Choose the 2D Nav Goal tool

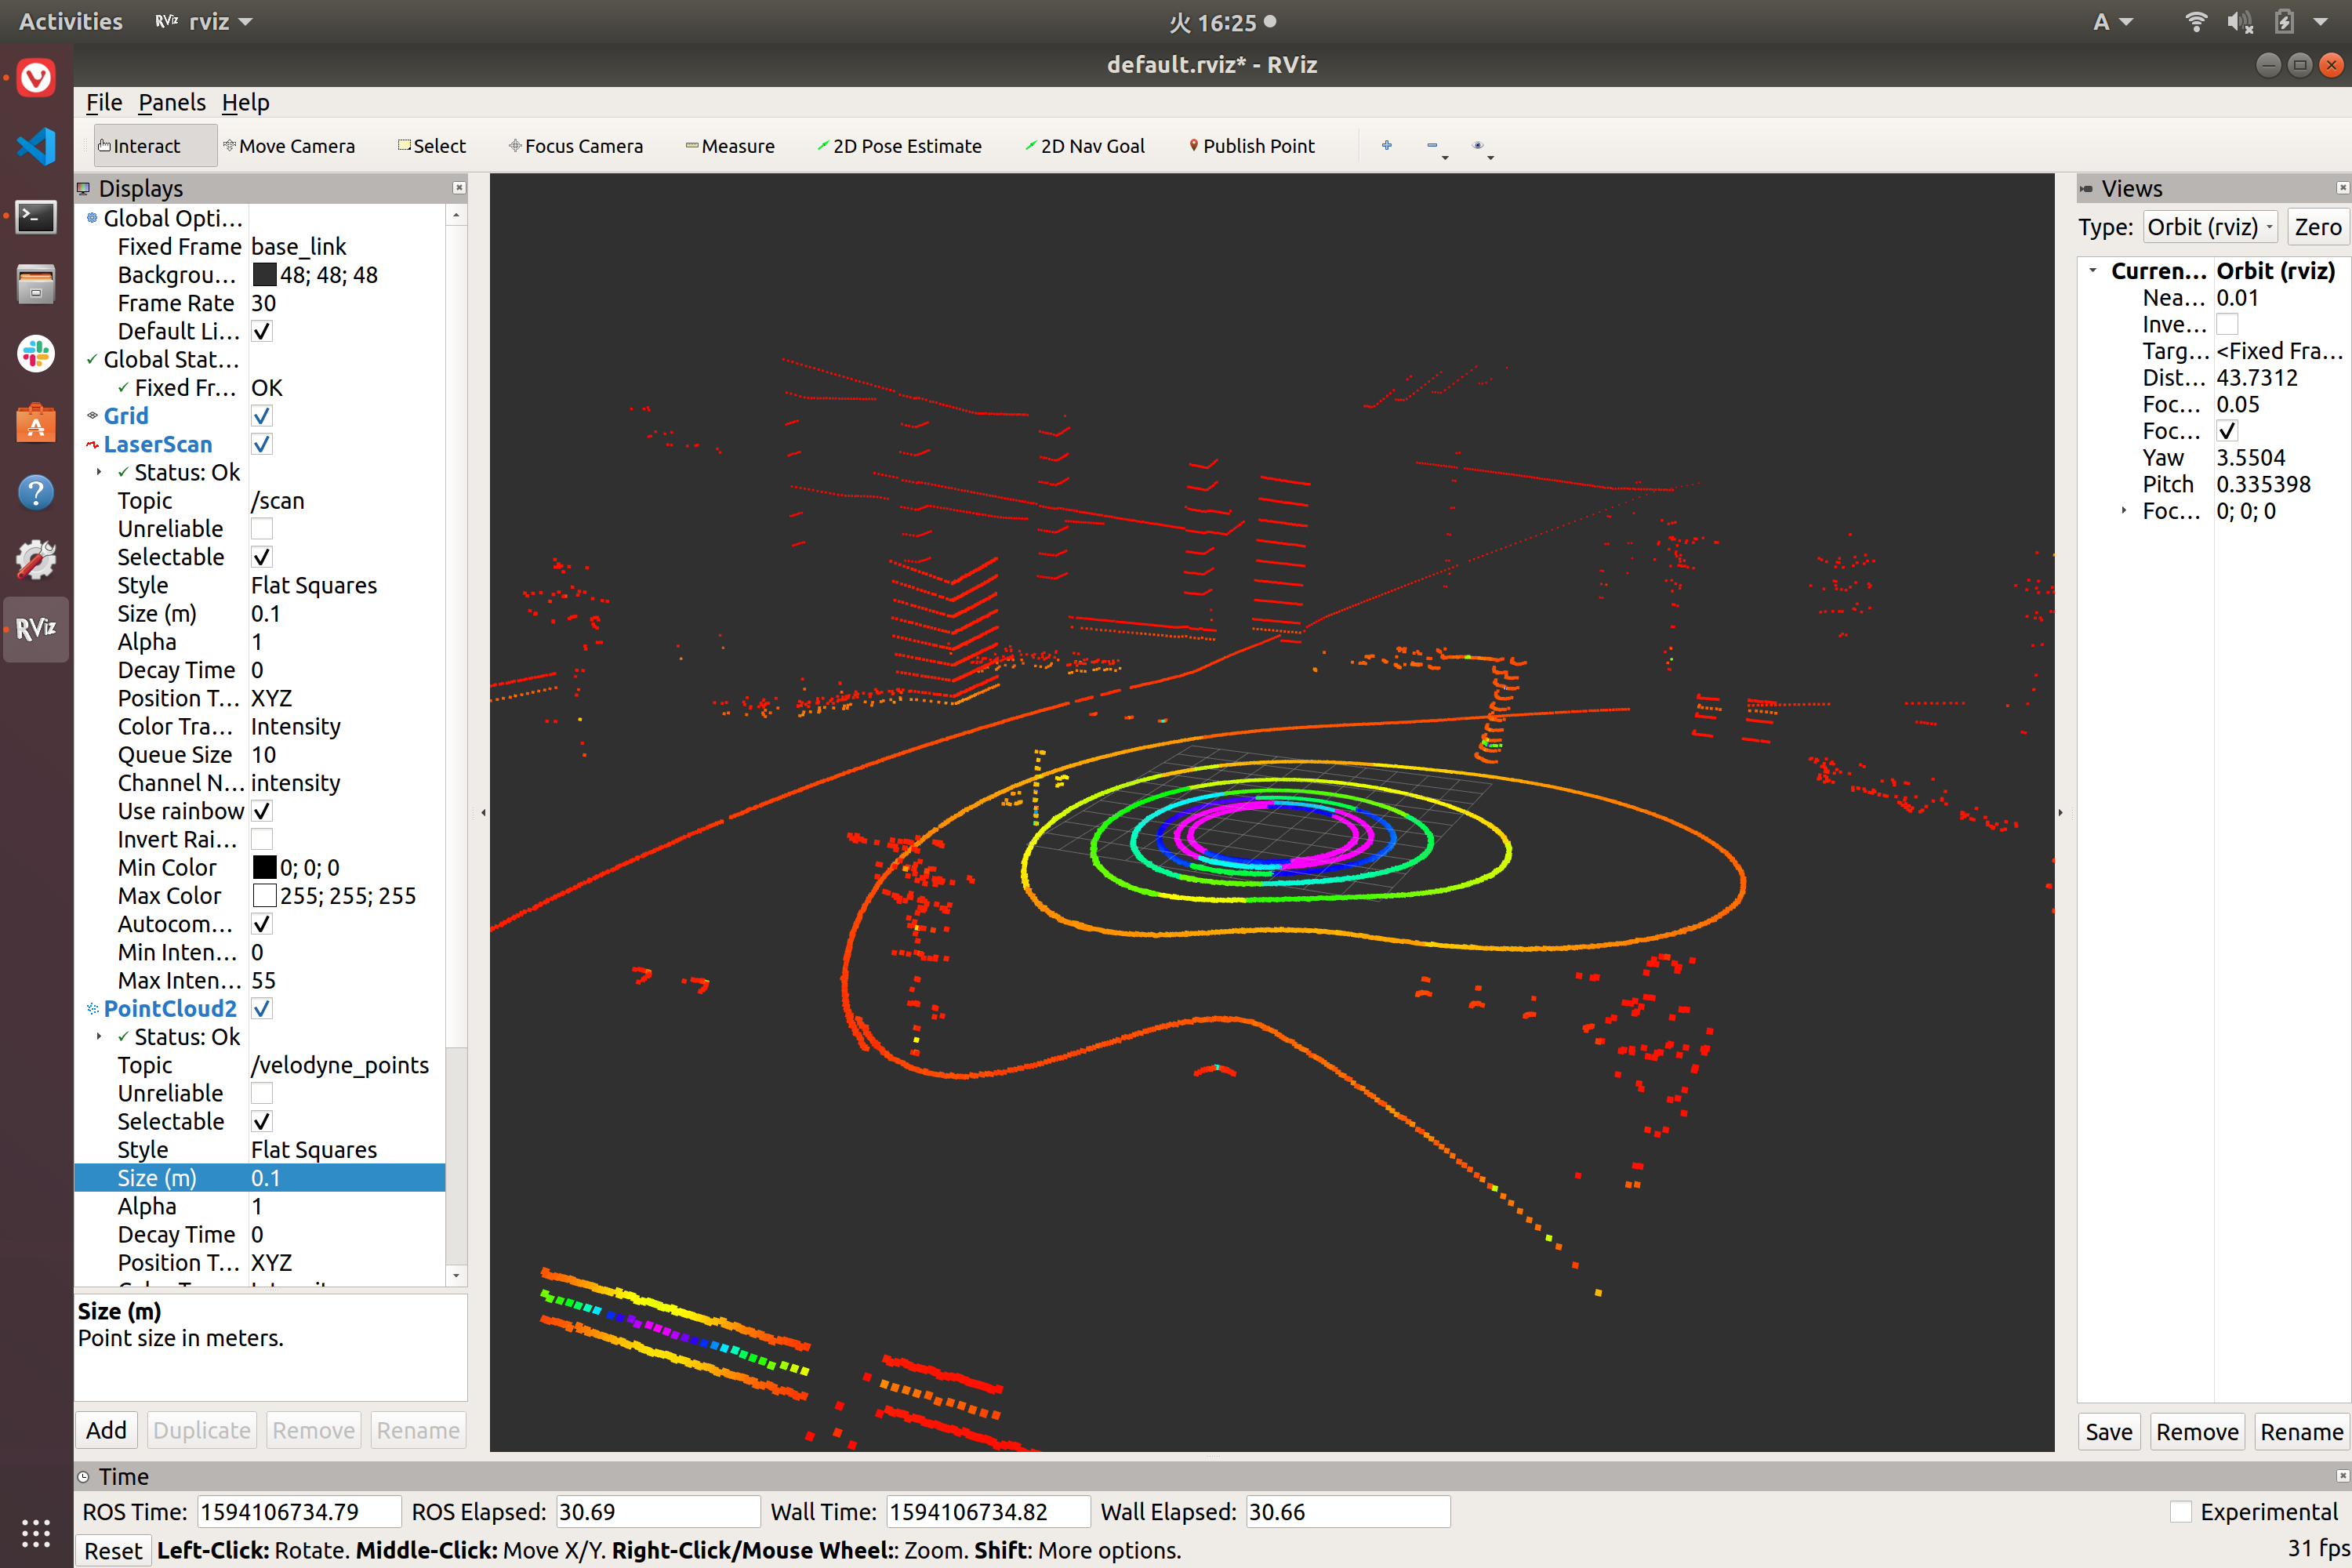click(1085, 145)
